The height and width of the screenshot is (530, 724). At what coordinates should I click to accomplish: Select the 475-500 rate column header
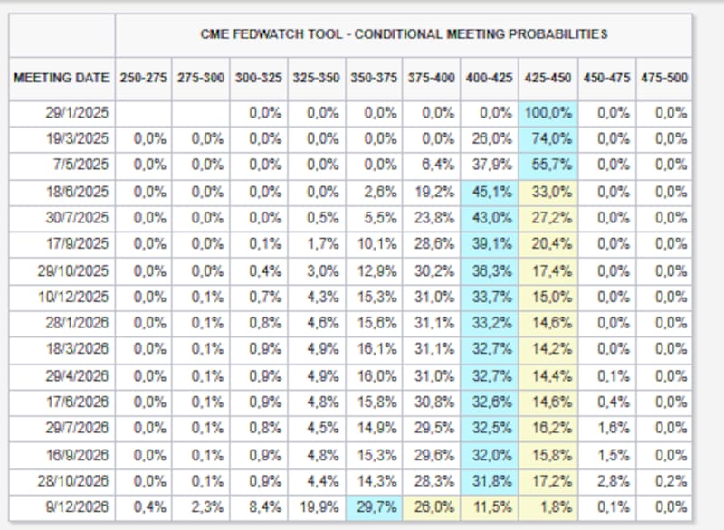[x=663, y=79]
